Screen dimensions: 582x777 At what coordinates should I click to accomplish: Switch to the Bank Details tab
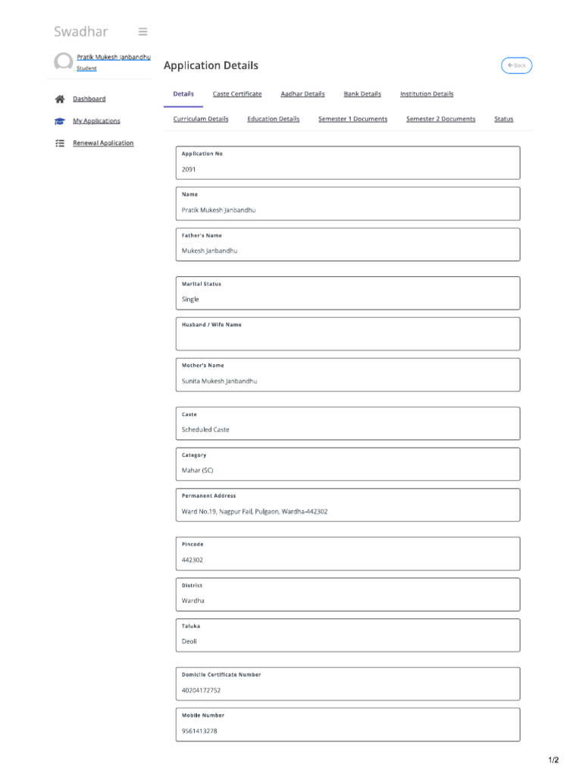pos(362,94)
